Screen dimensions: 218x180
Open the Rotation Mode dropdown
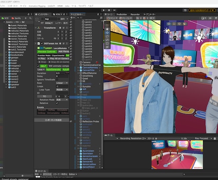click(x=62, y=100)
